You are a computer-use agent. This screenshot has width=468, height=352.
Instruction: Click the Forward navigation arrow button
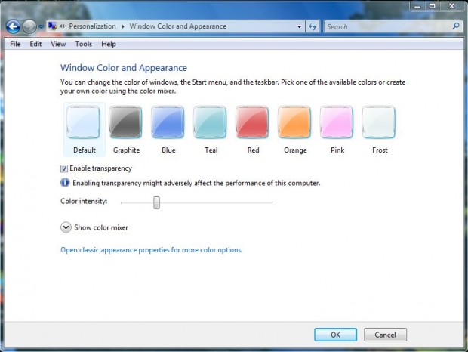(29, 27)
